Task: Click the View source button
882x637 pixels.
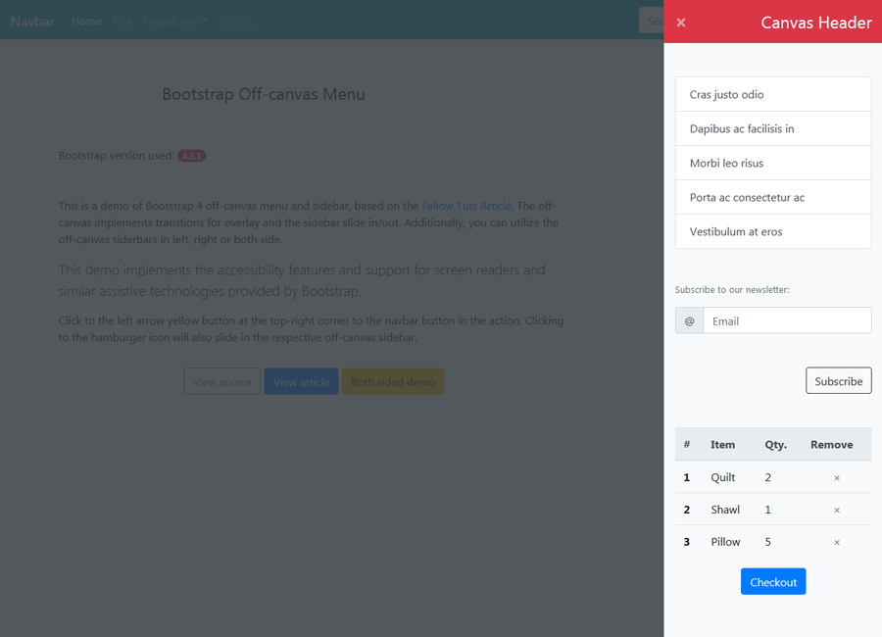Action: point(222,382)
